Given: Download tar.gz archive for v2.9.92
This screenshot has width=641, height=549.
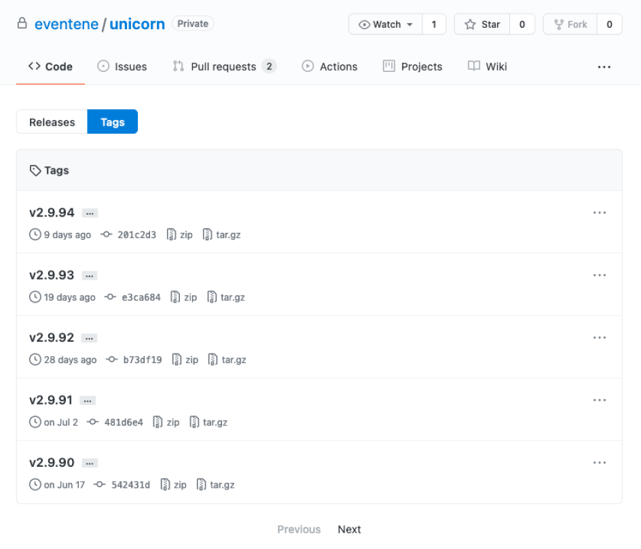Looking at the screenshot, I should click(x=227, y=360).
